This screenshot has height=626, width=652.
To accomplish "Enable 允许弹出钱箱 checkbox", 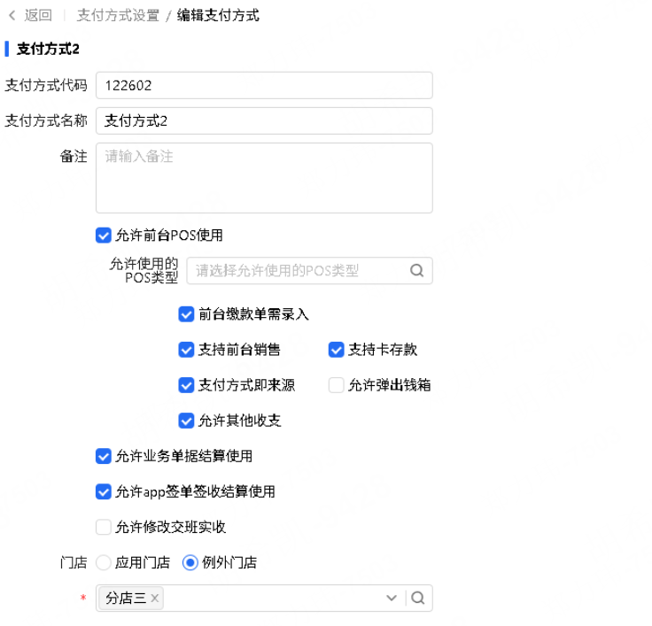I will tap(336, 385).
